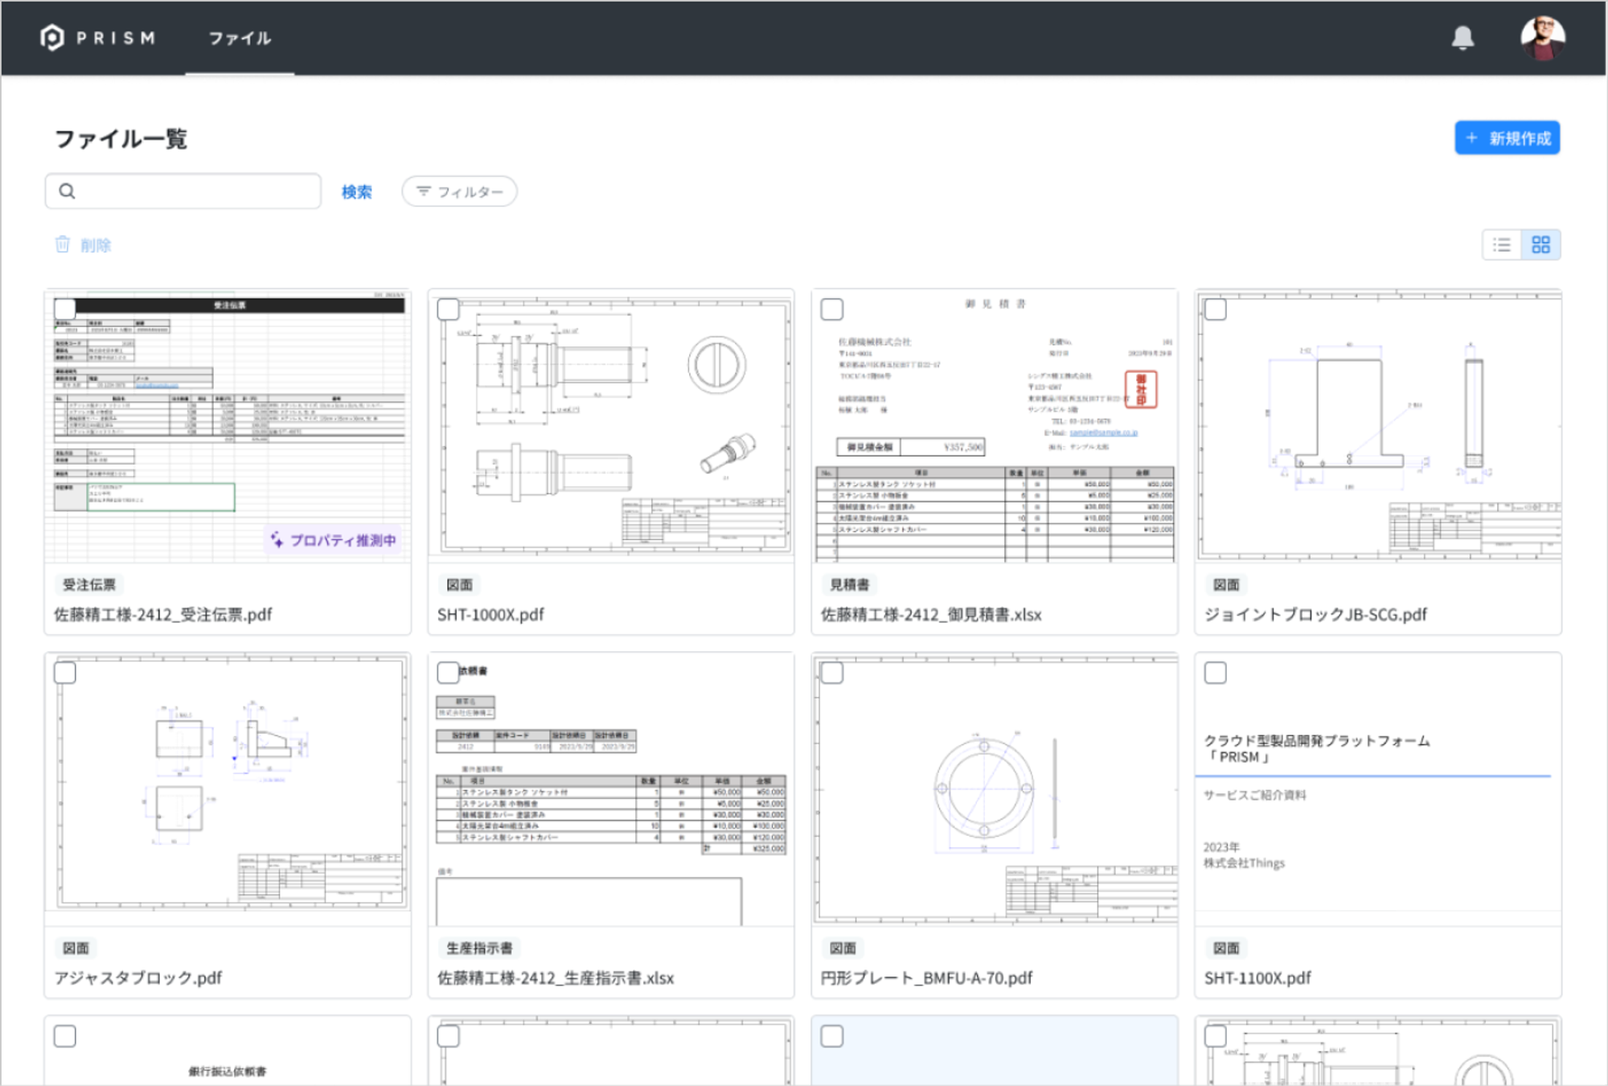
Task: Open the ジョイントブロック drawing thumbnail
Action: 1378,426
